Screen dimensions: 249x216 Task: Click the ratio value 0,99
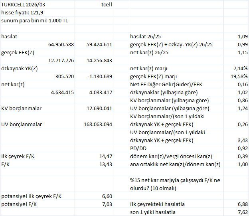click(x=236, y=44)
